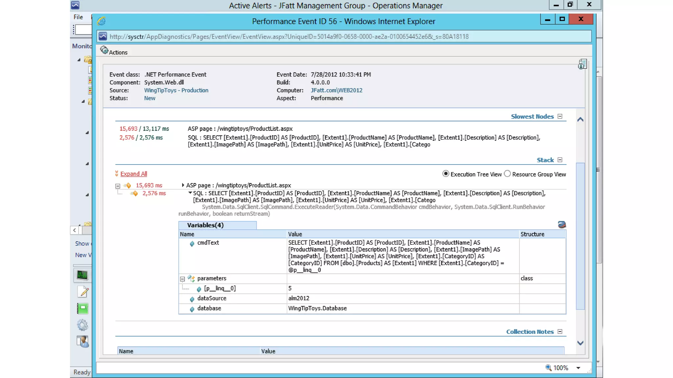Viewport: 673px width, 378px height.
Task: Click the SQL database icon above Variables table
Action: click(562, 225)
